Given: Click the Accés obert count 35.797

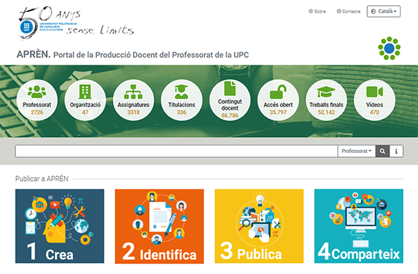Looking at the screenshot, I should pyautogui.click(x=278, y=112).
